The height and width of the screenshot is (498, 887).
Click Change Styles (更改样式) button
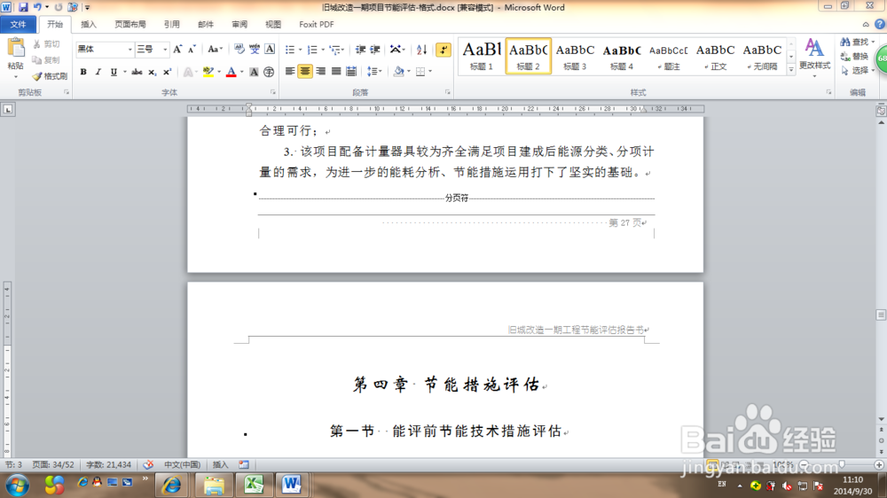(814, 58)
